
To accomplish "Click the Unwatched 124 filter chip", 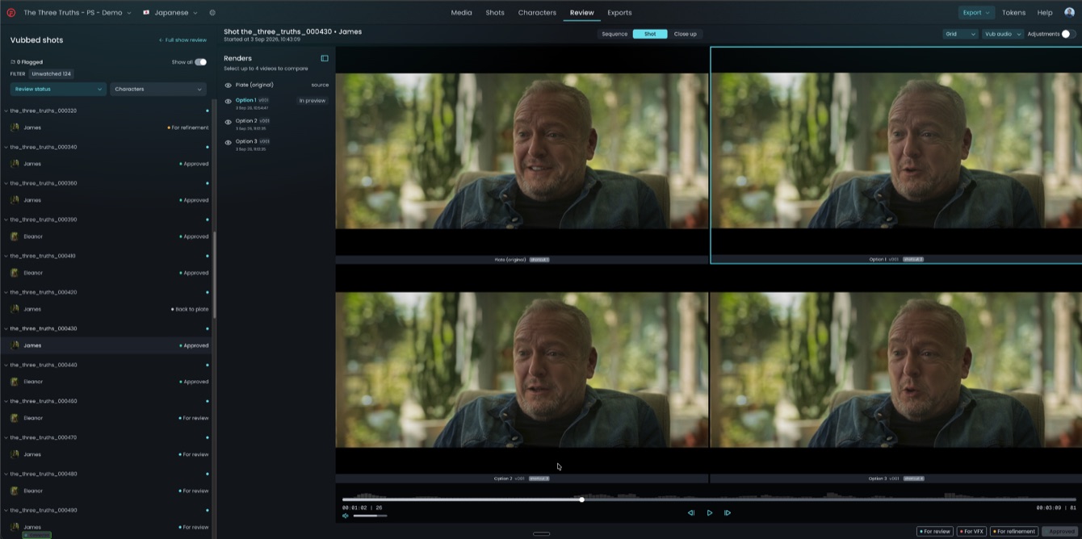I will 52,73.
